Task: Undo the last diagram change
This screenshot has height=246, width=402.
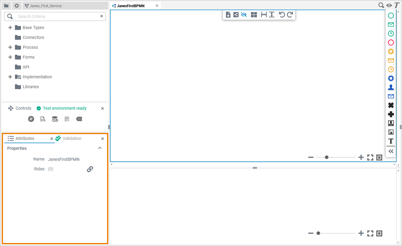Action: pyautogui.click(x=282, y=14)
